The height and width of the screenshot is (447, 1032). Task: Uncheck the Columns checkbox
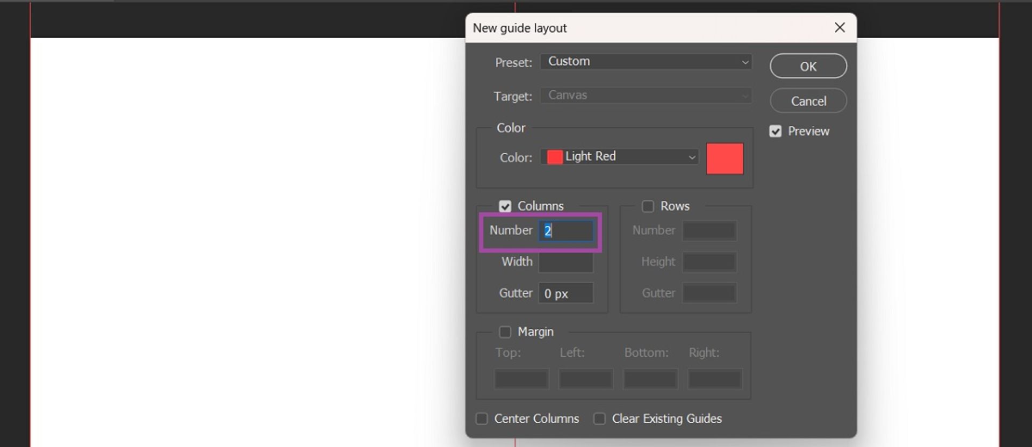tap(505, 206)
